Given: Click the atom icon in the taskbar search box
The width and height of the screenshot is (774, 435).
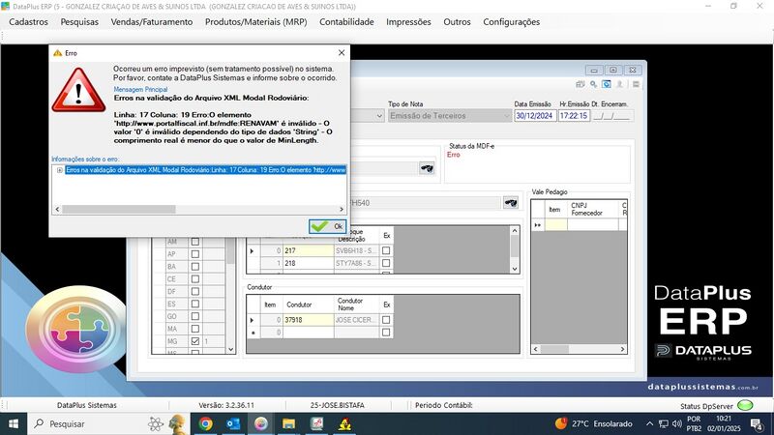Looking at the screenshot, I should click(x=156, y=423).
